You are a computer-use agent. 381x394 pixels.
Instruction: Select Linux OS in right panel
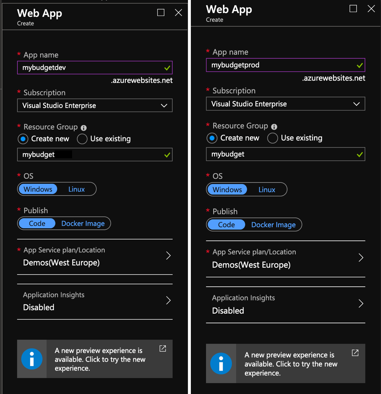(267, 190)
